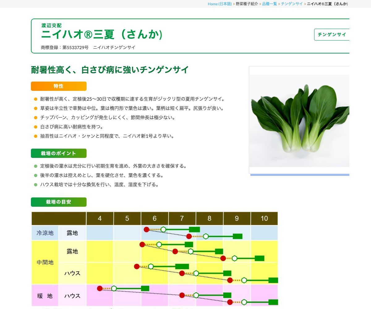371x309 pixels.
Task: Click the 冷涼地 region label in the chart
Action: click(45, 233)
